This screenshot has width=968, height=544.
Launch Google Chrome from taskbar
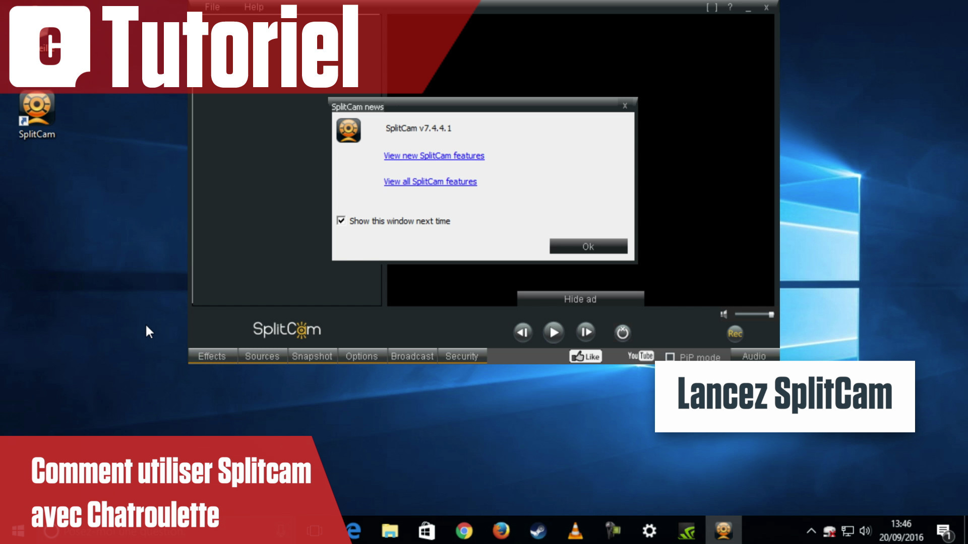[x=464, y=531]
